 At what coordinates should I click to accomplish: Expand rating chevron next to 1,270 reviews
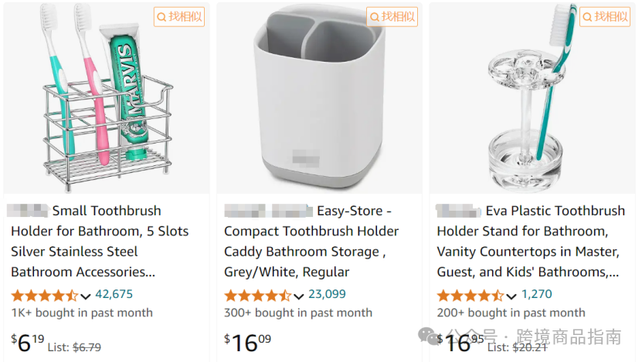tap(511, 296)
